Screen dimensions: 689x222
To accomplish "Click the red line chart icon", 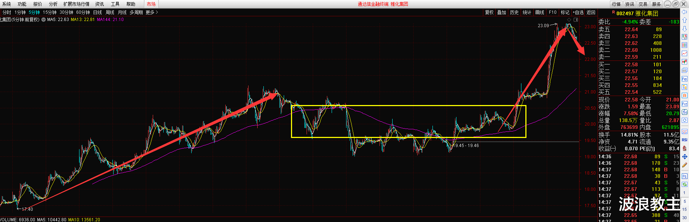I will pos(684,54).
